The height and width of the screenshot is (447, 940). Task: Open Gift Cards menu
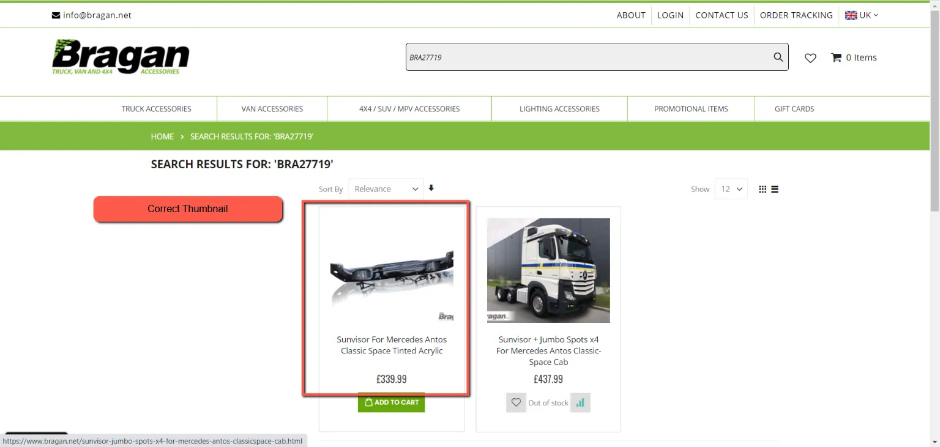tap(794, 109)
